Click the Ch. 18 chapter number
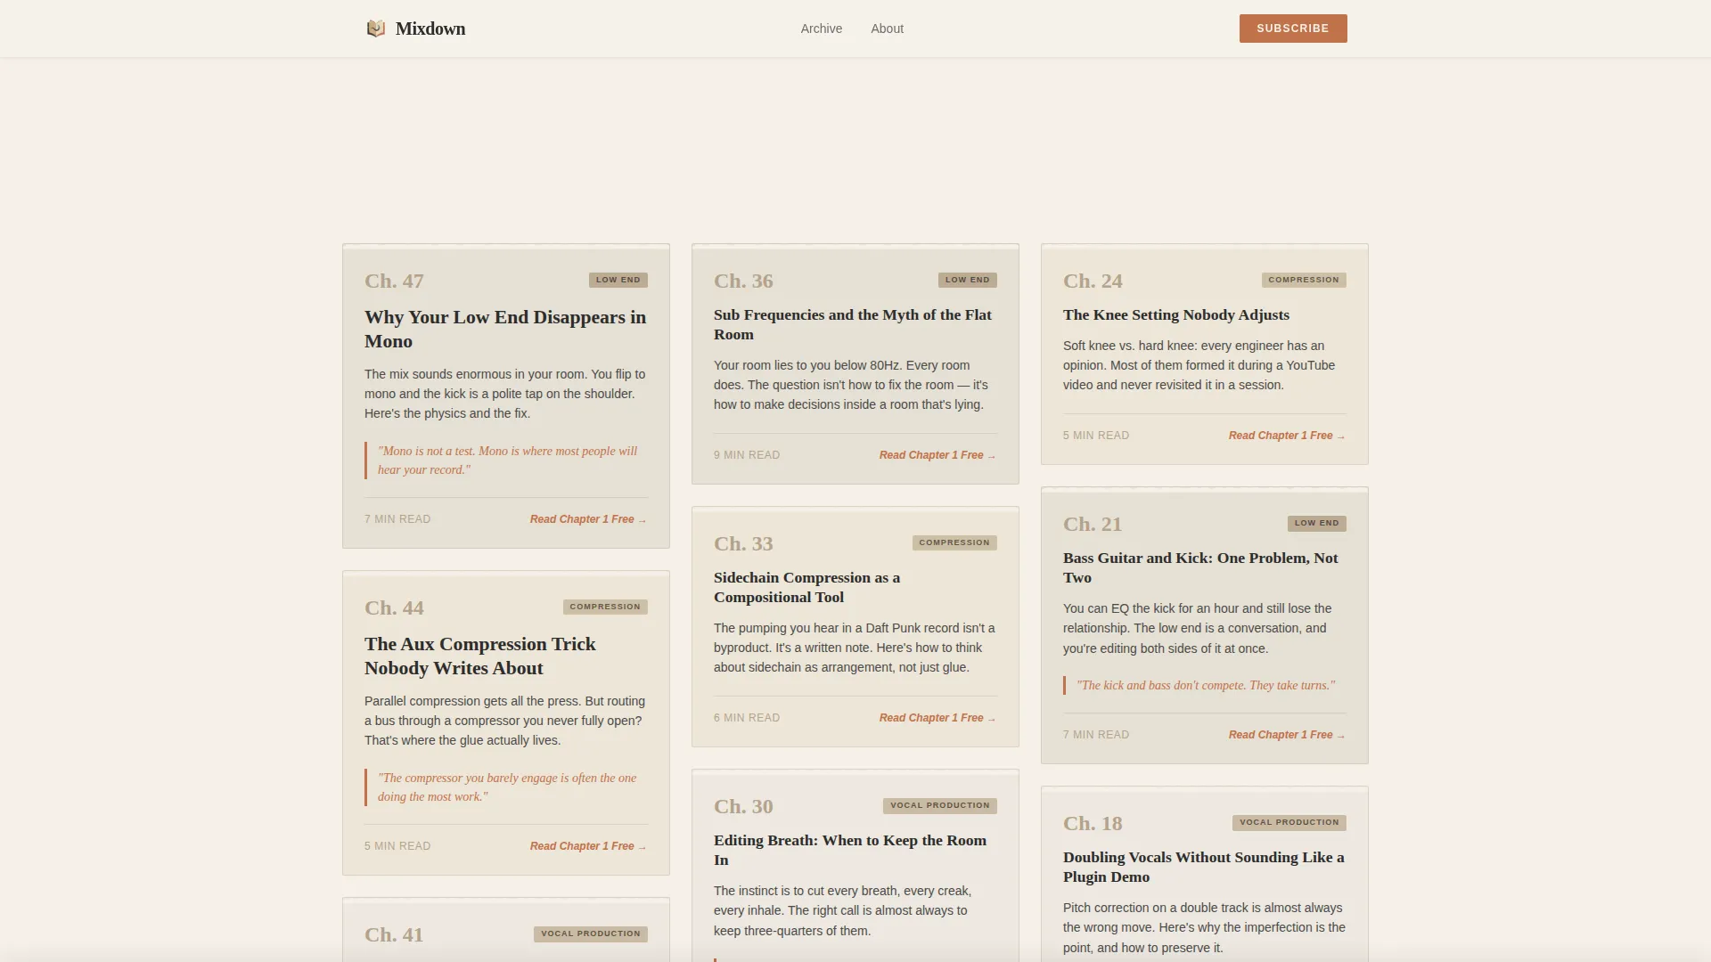Screen dimensions: 1711x962 (x=1093, y=823)
